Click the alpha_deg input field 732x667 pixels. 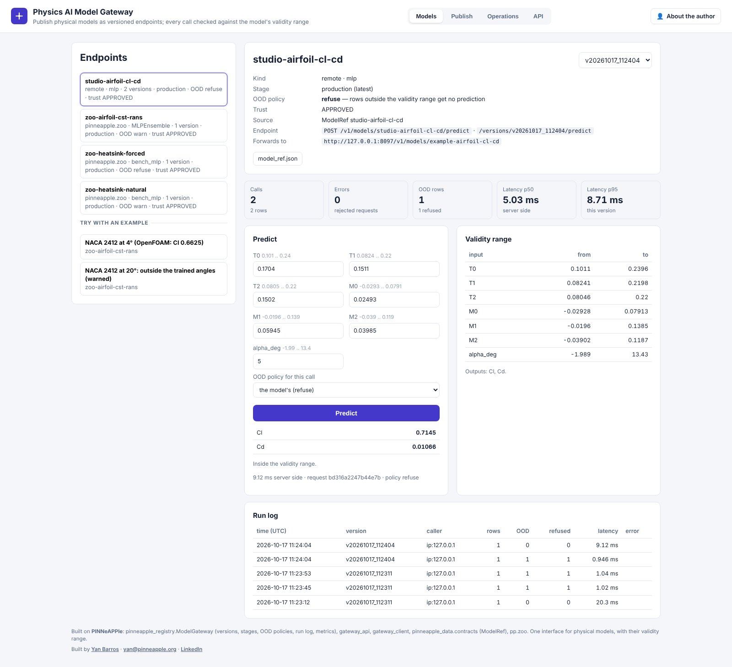(x=298, y=361)
